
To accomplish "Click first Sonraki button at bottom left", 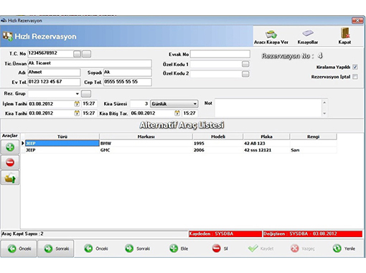I will (55, 249).
